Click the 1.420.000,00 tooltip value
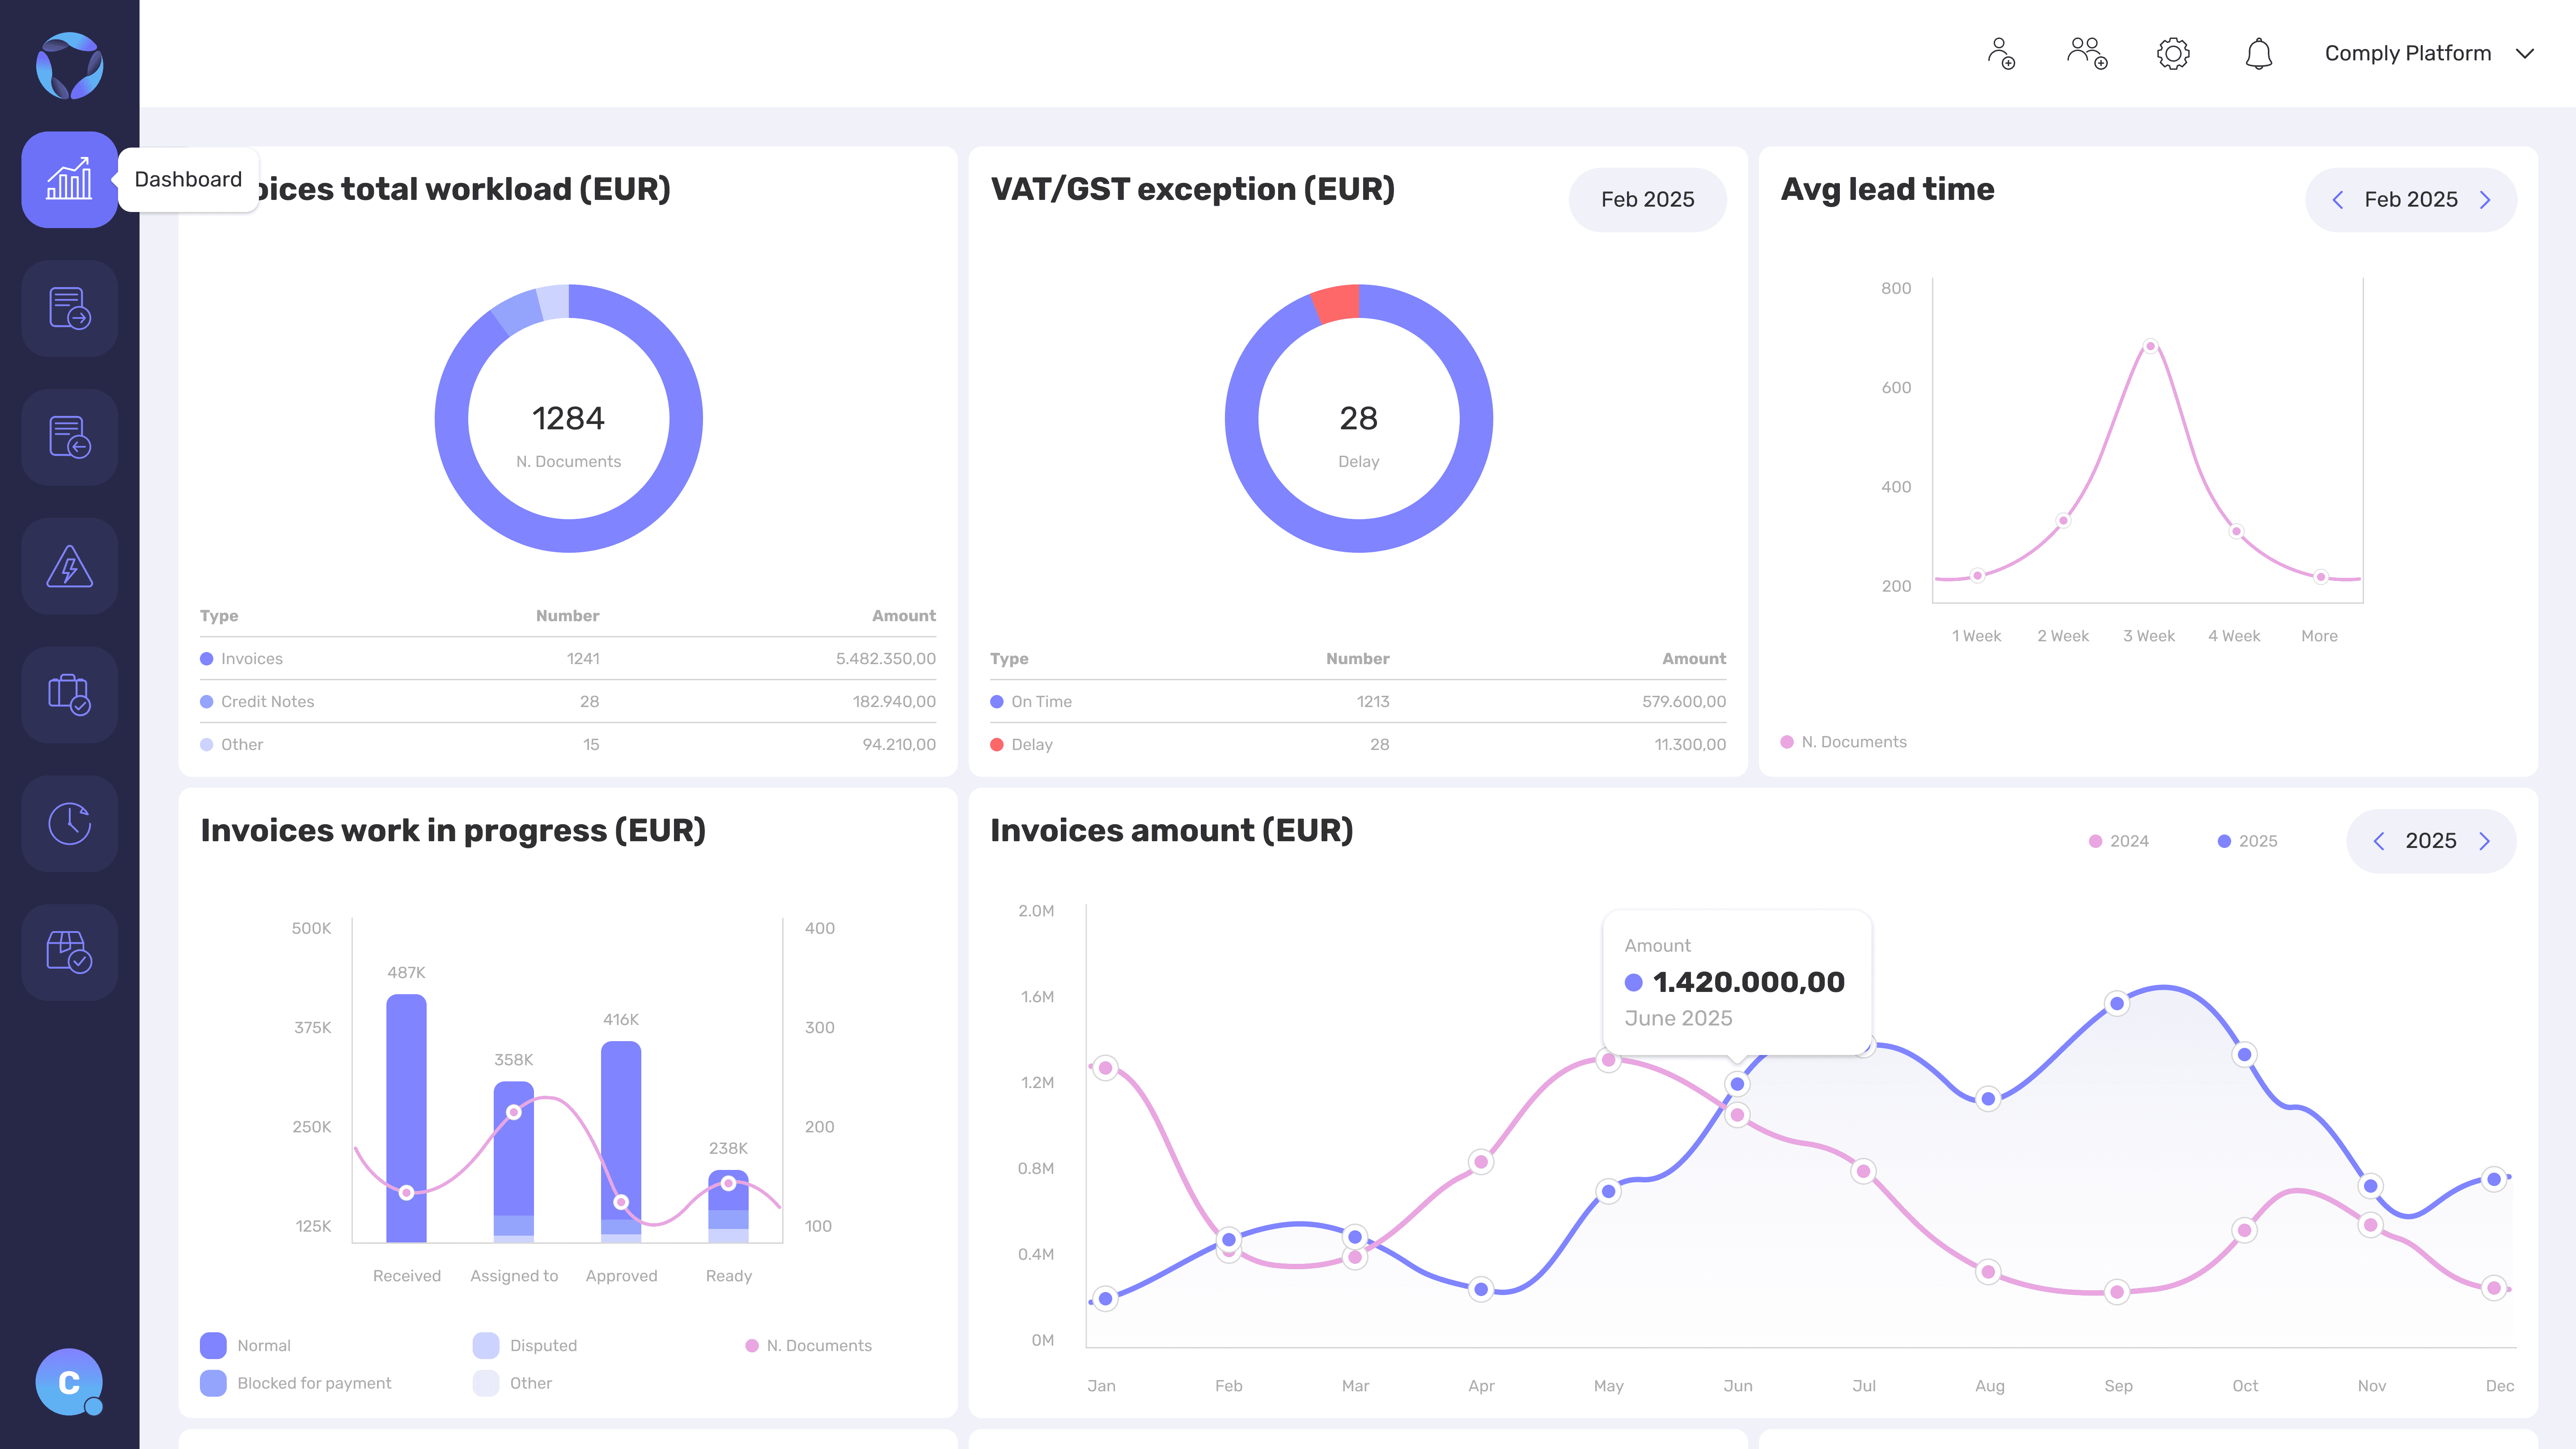Viewport: 2576px width, 1449px height. click(1748, 982)
